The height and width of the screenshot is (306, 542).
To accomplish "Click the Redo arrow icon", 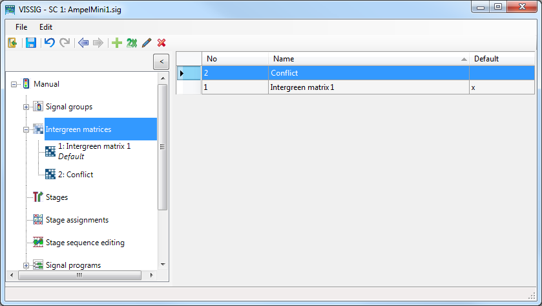I will point(65,43).
